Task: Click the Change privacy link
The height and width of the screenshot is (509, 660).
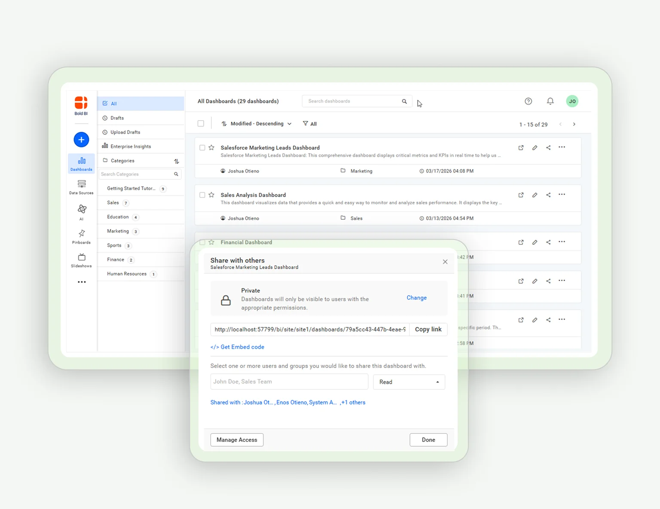Action: 417,298
